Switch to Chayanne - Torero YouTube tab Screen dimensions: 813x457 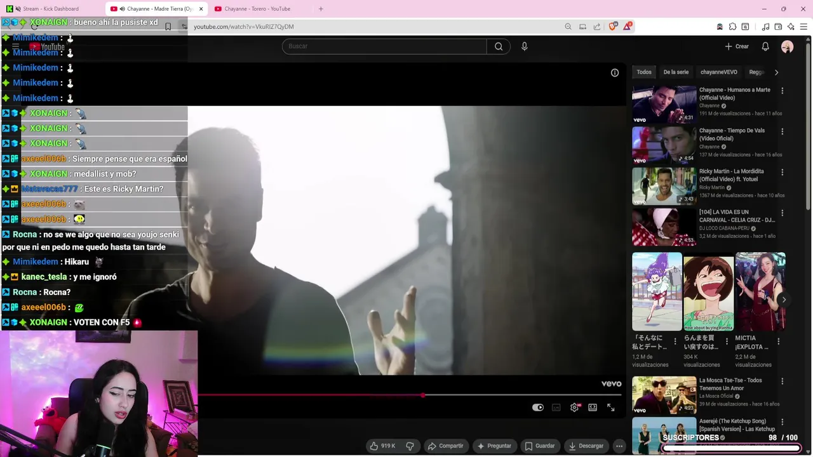257,9
